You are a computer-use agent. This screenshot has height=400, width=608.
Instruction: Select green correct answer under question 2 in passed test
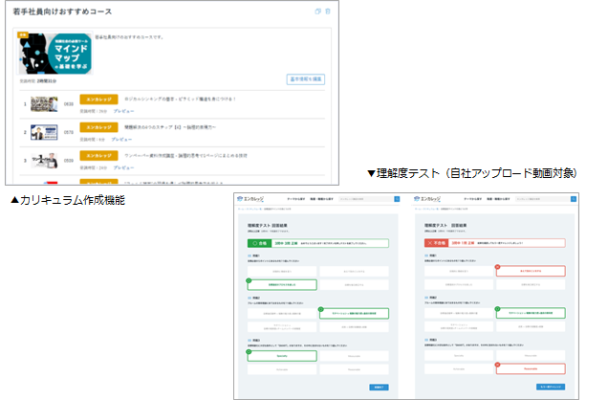click(354, 313)
